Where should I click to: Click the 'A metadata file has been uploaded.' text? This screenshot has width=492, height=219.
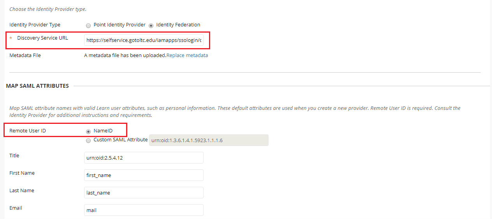tap(125, 56)
